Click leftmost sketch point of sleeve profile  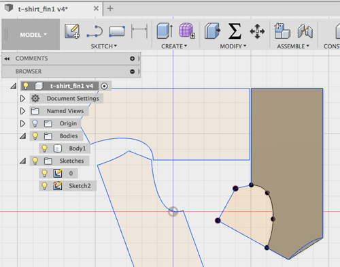[218, 220]
